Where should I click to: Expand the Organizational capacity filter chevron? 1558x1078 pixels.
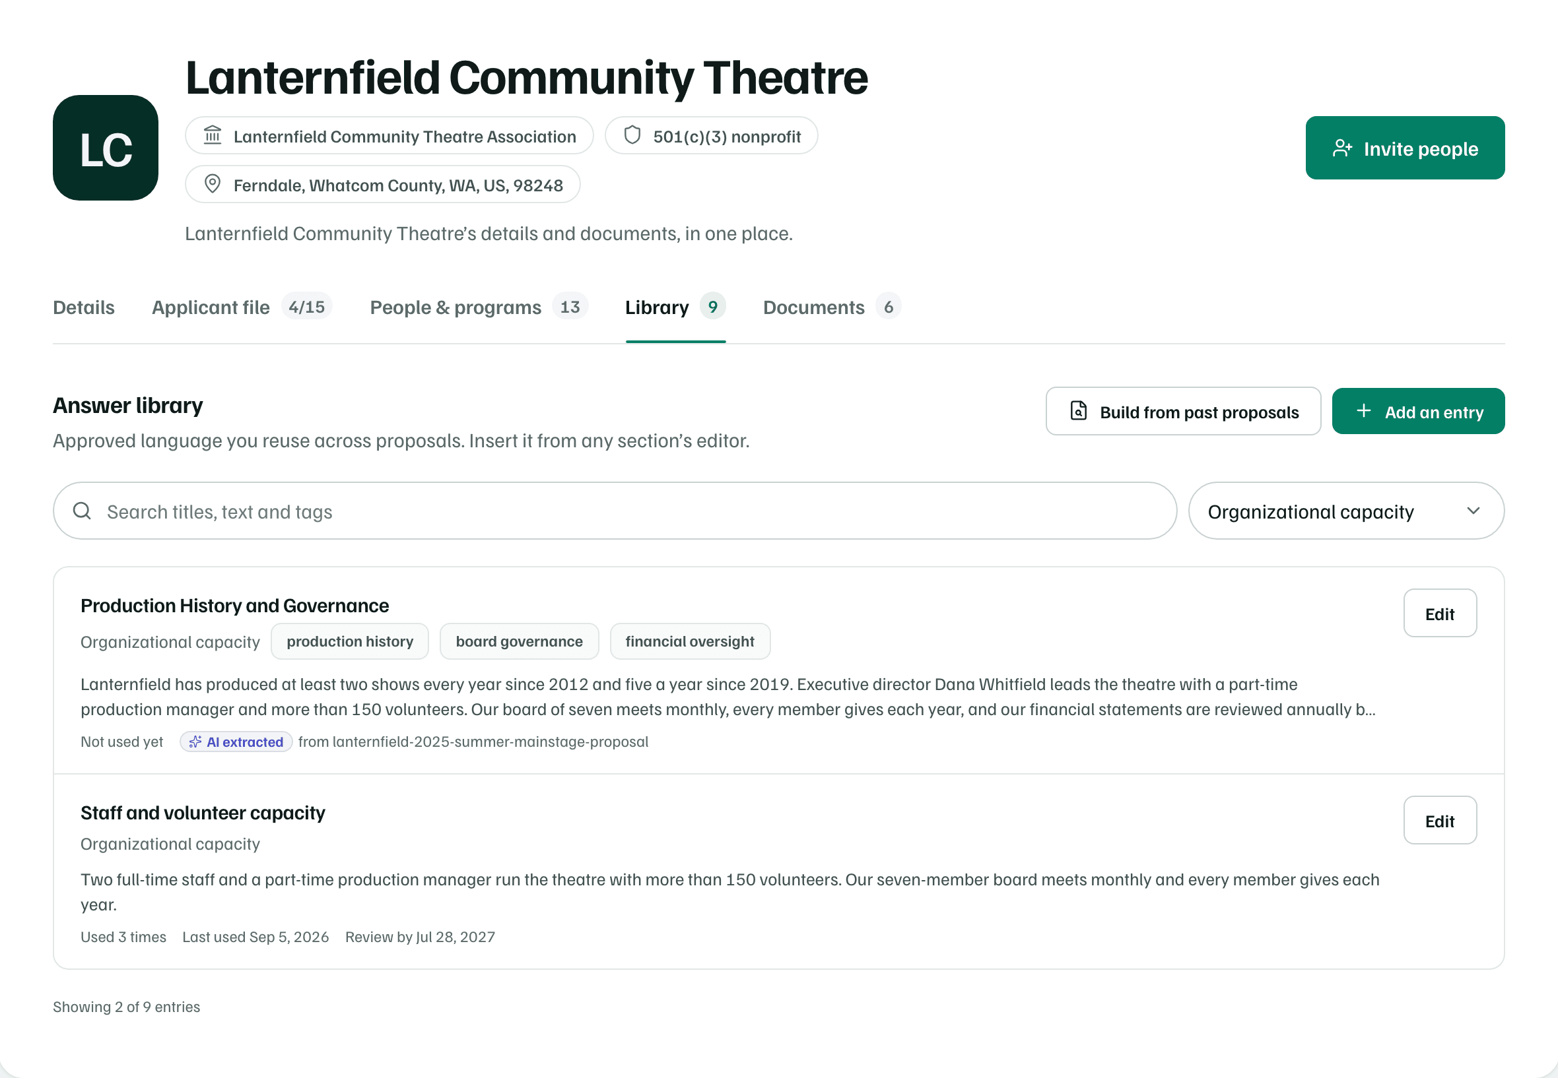click(x=1473, y=511)
